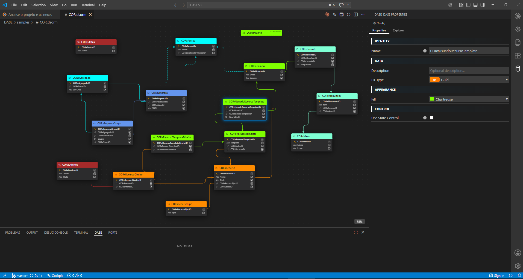Viewport: 523px width, 279px height.
Task: Open the File menu
Action: 14,5
